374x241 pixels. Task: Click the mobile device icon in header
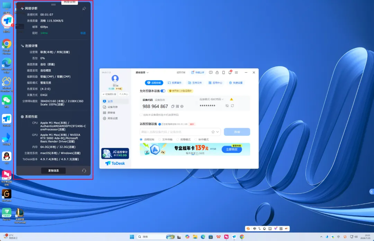[x=223, y=72]
